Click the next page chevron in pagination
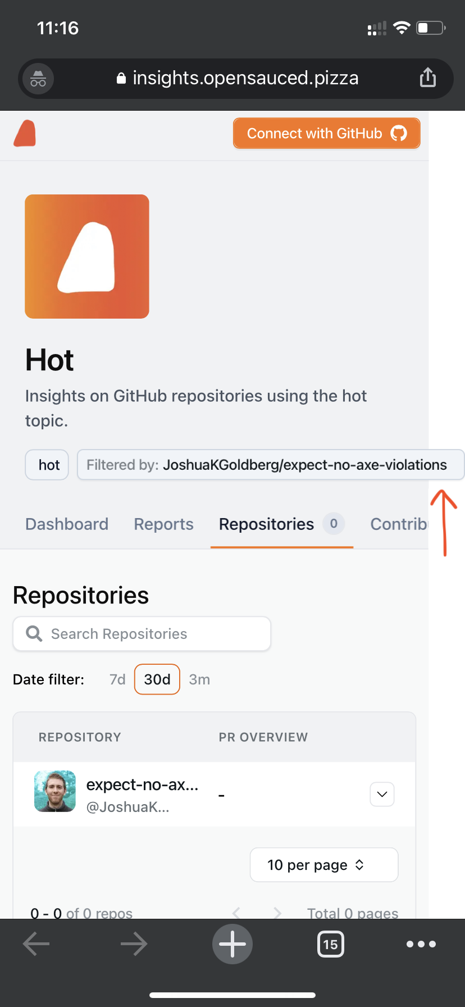The height and width of the screenshot is (1007, 465). coord(276,909)
